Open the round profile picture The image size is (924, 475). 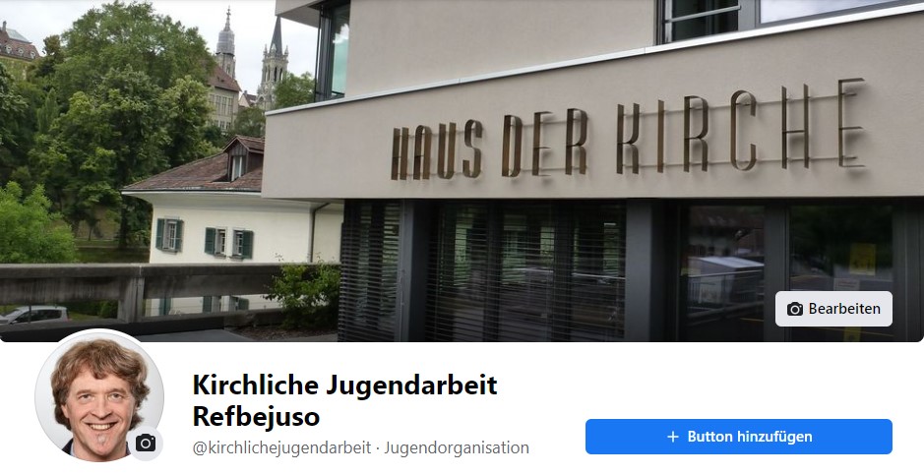tap(99, 395)
